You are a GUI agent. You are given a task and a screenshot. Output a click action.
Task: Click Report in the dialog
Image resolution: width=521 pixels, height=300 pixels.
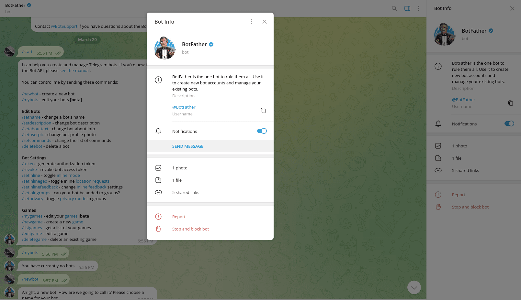pyautogui.click(x=210, y=217)
